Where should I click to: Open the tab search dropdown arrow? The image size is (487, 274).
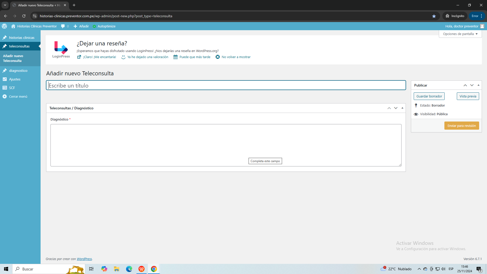click(5, 5)
